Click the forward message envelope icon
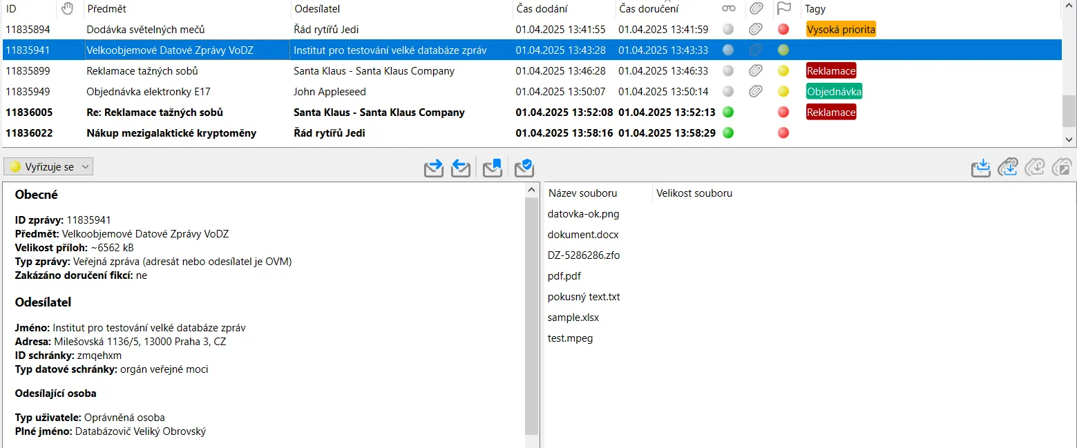Image resolution: width=1077 pixels, height=448 pixels. pyautogui.click(x=434, y=168)
